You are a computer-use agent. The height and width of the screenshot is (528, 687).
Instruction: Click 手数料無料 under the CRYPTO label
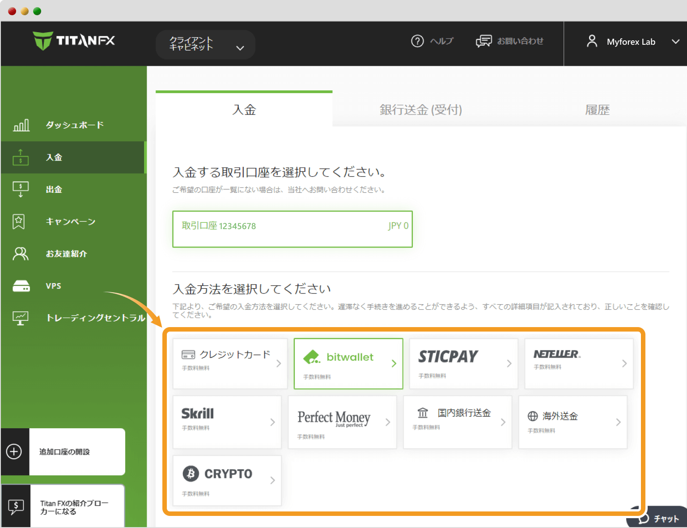195,494
